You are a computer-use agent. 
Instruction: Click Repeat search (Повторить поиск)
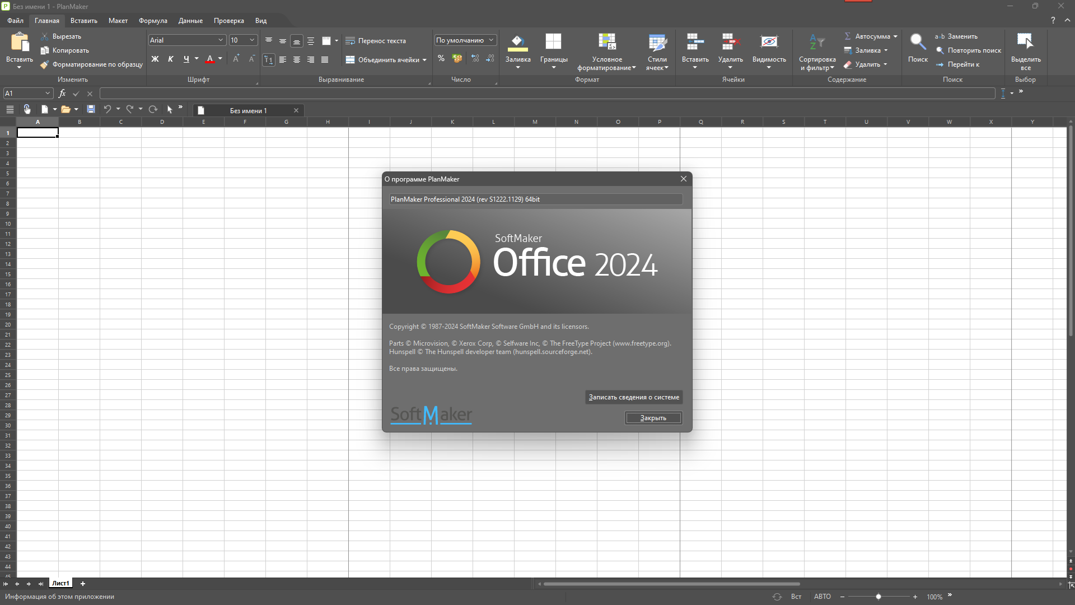968,50
